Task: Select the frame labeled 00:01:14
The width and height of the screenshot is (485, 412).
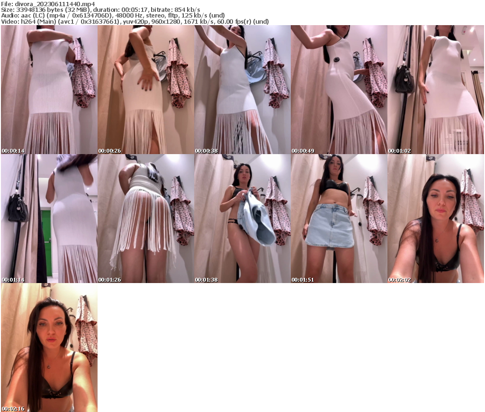Action: [x=49, y=218]
